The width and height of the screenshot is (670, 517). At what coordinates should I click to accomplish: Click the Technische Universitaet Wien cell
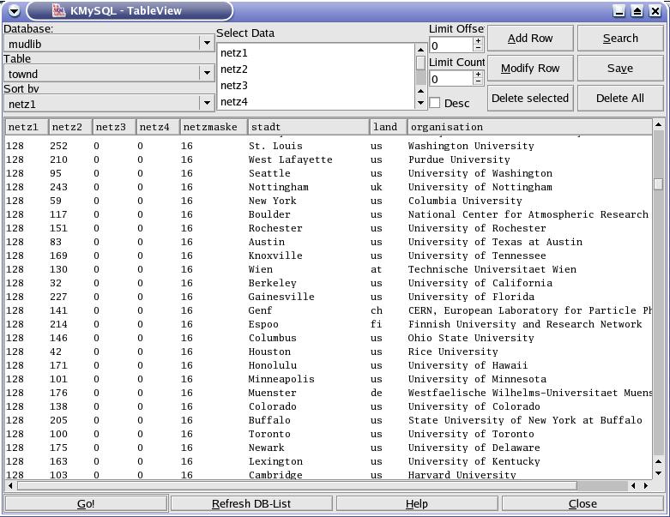pyautogui.click(x=492, y=269)
